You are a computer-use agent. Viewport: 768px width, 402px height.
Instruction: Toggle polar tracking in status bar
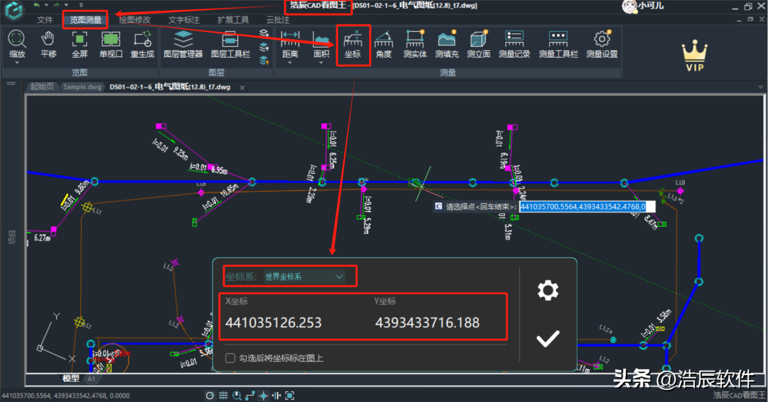pyautogui.click(x=210, y=396)
